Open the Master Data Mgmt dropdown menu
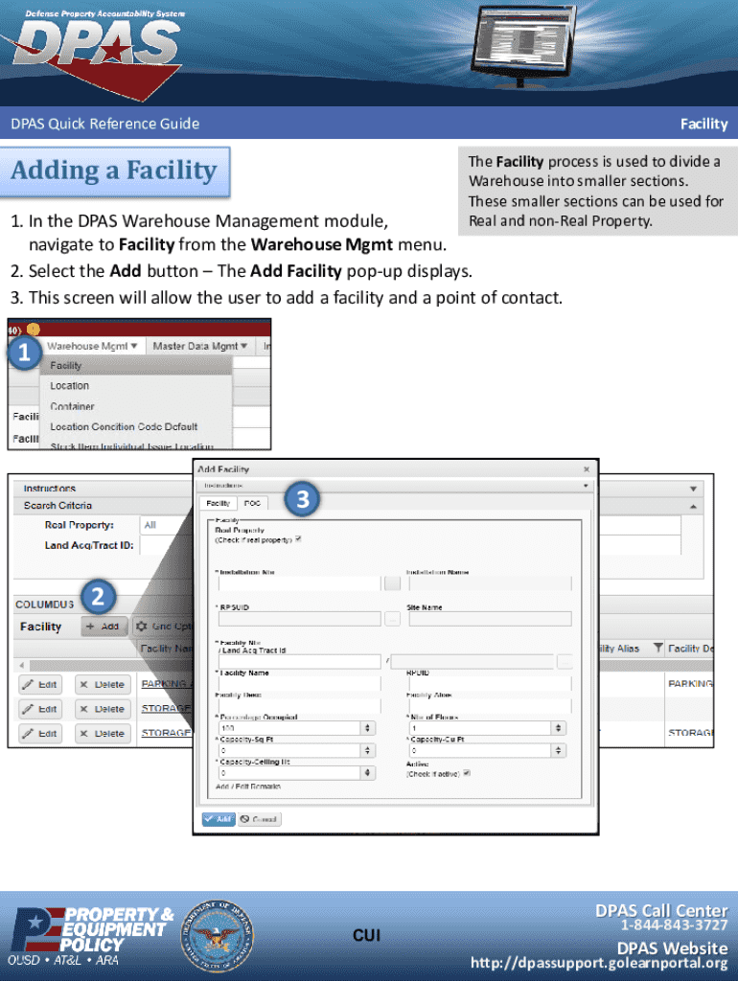This screenshot has height=981, width=738. pos(201,346)
